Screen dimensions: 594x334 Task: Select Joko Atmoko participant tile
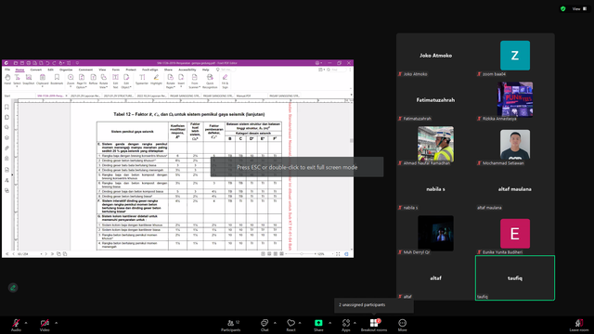[x=435, y=56]
